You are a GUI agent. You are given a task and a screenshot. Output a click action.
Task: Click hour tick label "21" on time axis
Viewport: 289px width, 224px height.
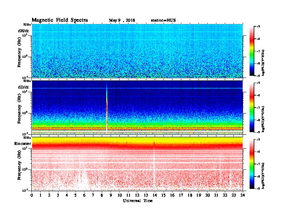[x=216, y=195]
